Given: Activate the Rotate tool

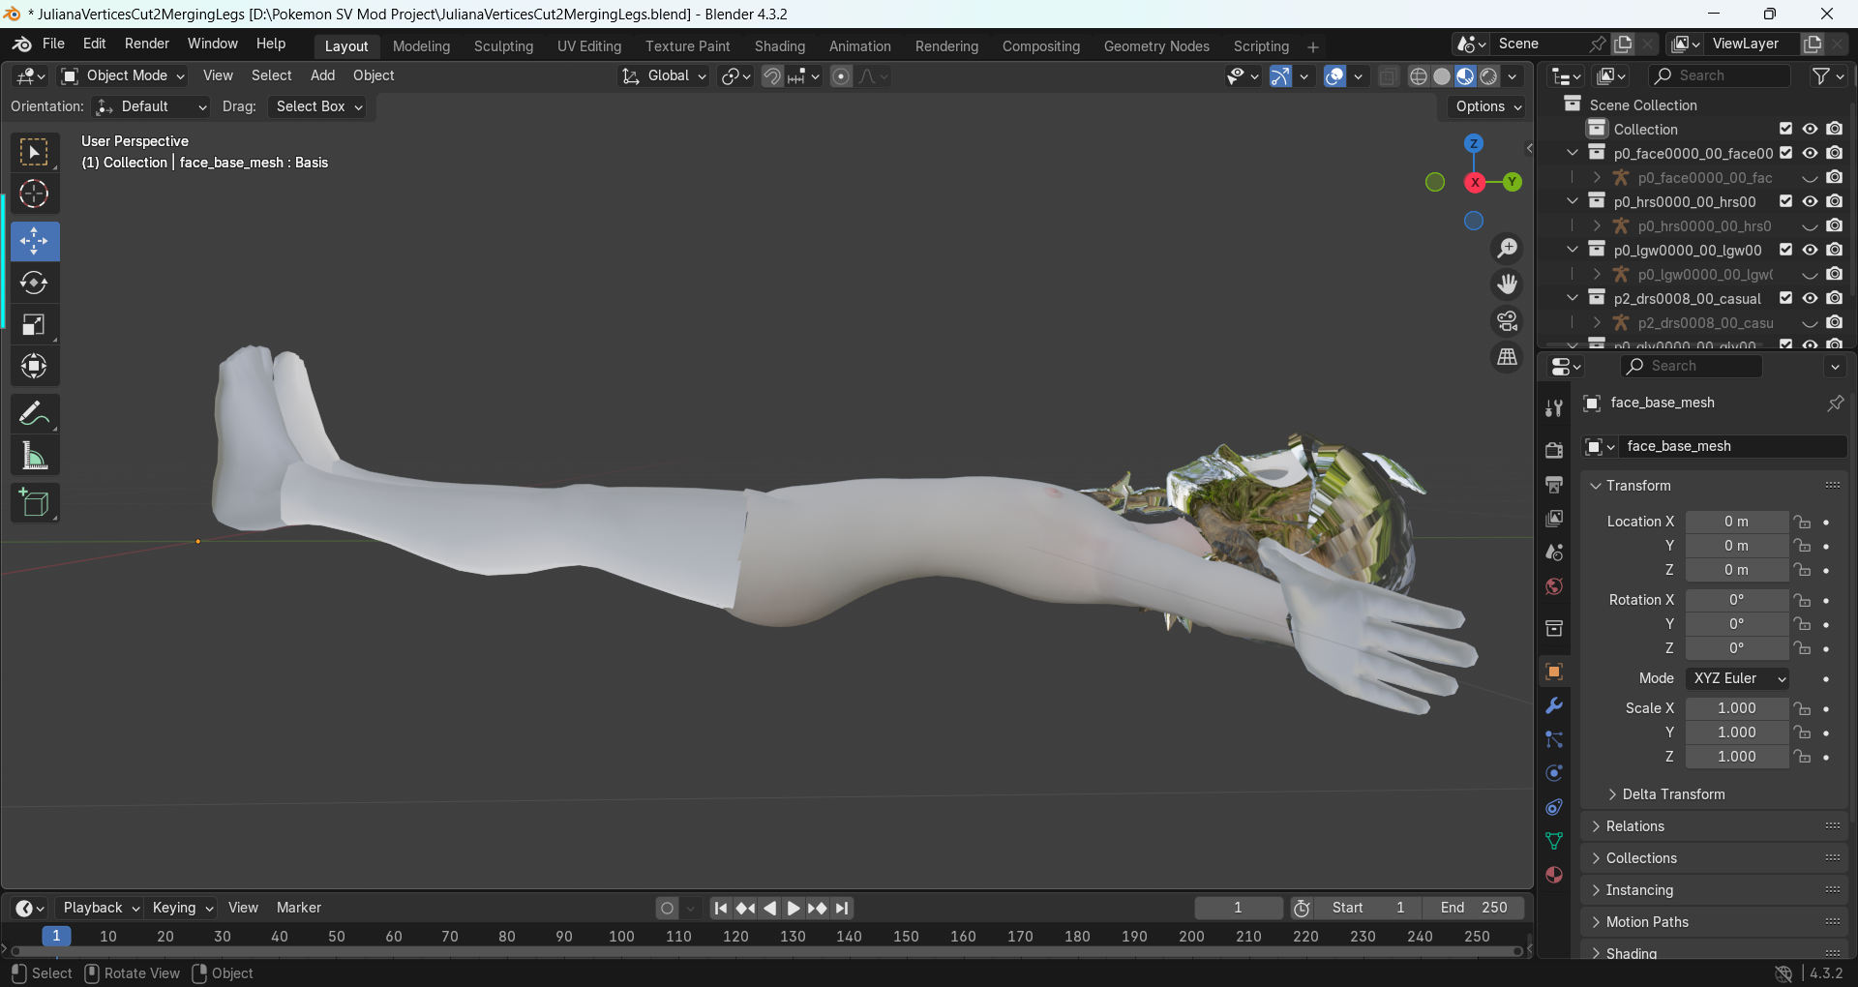Looking at the screenshot, I should [35, 283].
